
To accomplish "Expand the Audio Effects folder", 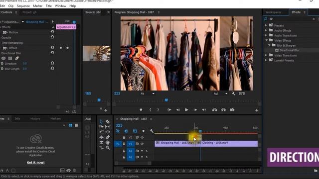I will (266, 30).
